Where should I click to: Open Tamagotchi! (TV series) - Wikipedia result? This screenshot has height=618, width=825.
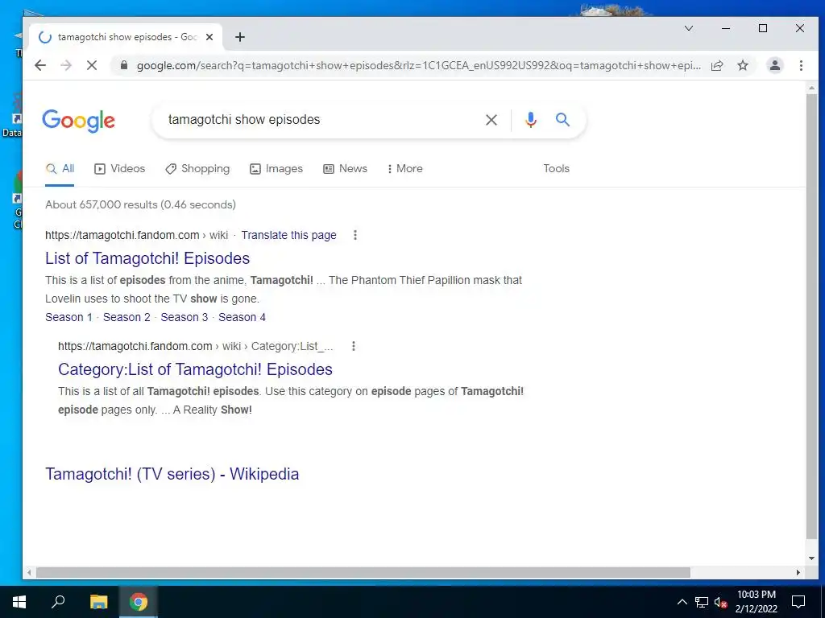[172, 473]
